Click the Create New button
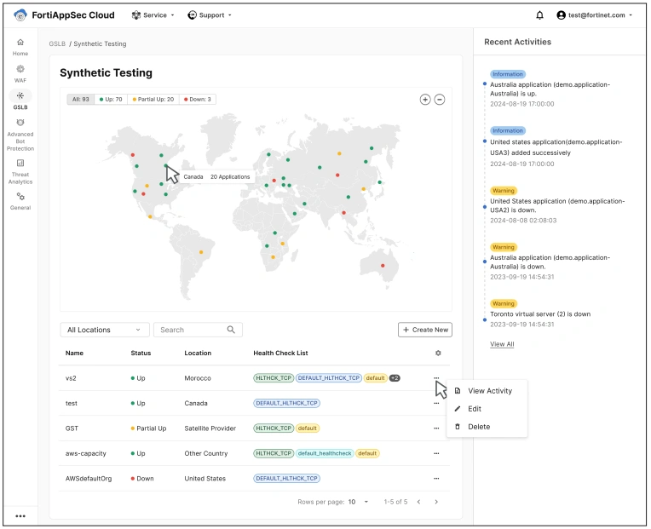651x529 pixels. (424, 330)
